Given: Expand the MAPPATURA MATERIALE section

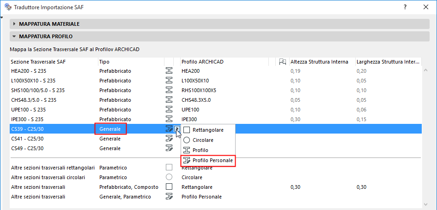Looking at the screenshot, I should coord(14,24).
